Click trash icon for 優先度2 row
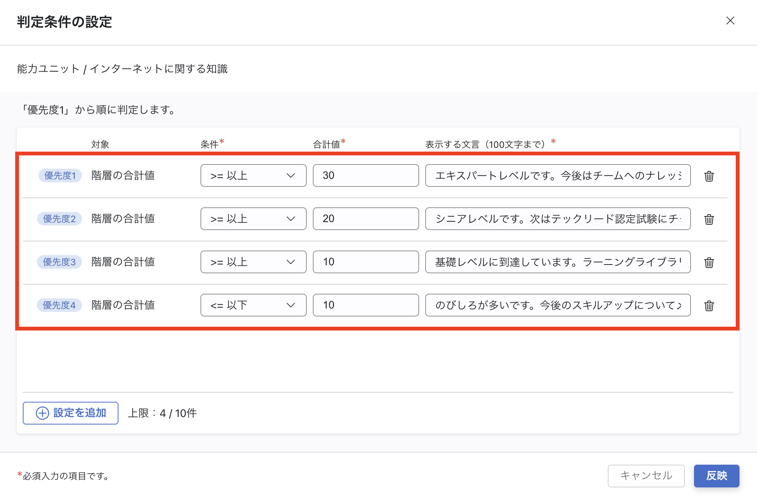 709,219
